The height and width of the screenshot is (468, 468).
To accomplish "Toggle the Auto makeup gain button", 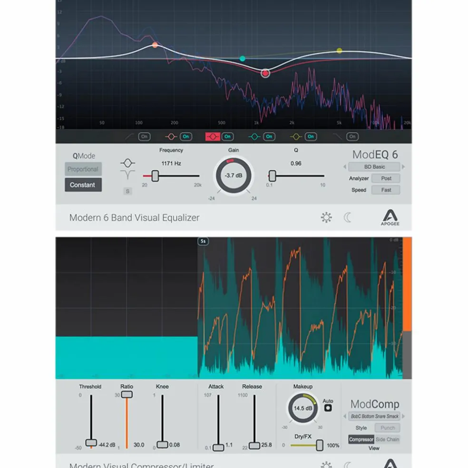I will [328, 408].
